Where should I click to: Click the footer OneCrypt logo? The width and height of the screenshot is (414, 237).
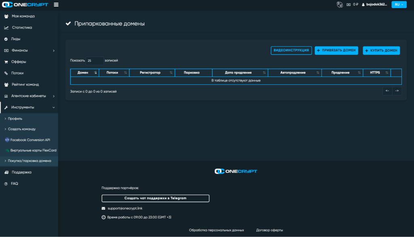click(236, 171)
